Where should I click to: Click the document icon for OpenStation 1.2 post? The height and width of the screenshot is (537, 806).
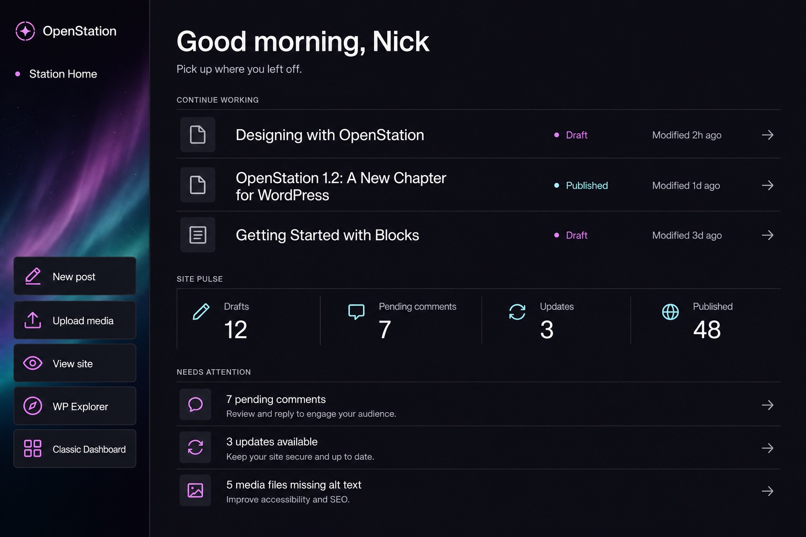pos(198,185)
